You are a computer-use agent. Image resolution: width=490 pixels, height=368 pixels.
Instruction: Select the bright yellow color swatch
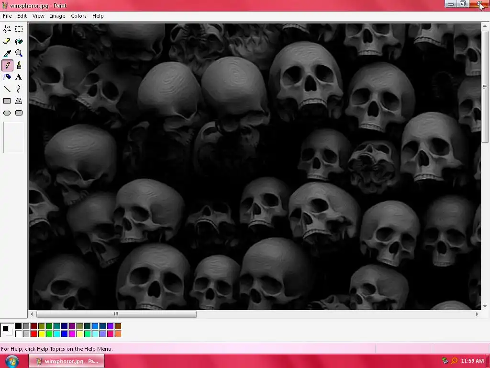point(41,334)
